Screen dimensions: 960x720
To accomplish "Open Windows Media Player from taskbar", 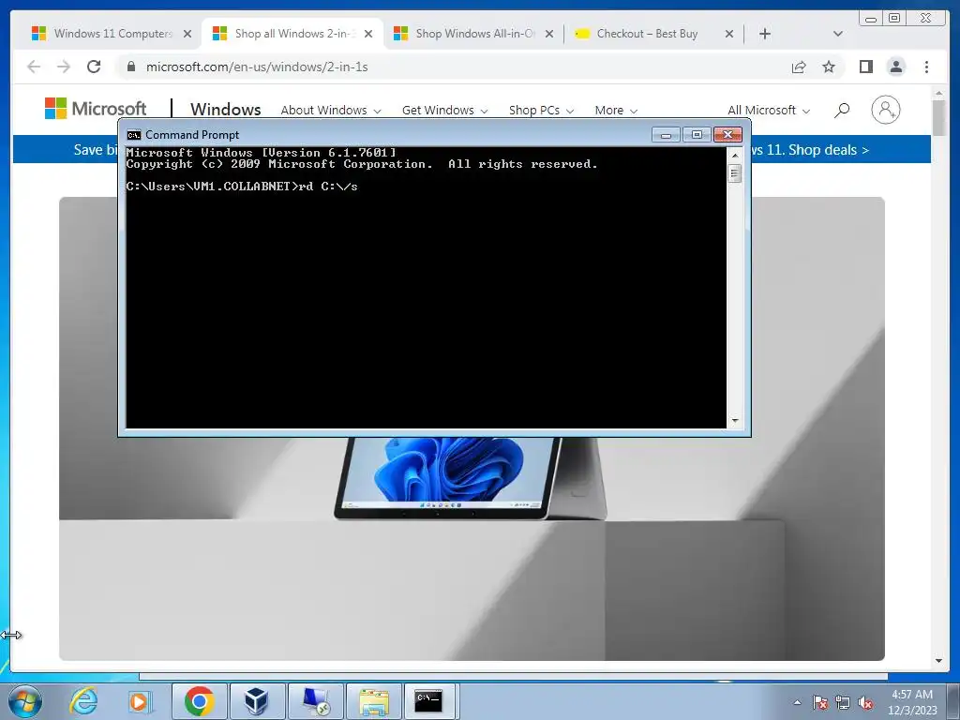I will pos(140,701).
